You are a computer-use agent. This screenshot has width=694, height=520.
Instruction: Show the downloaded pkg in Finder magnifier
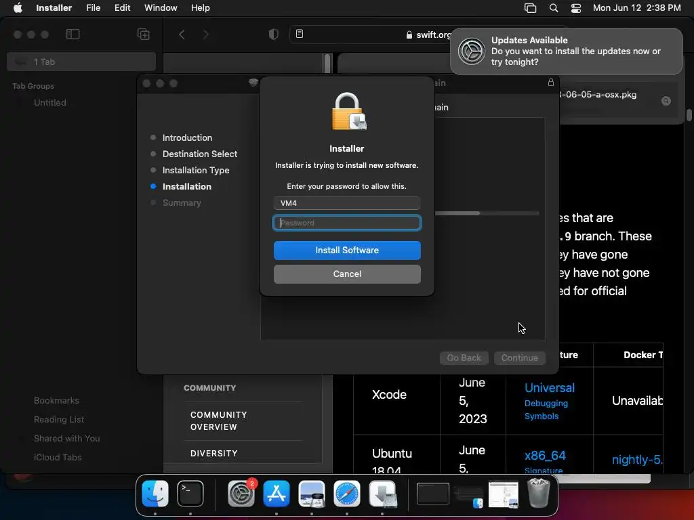tap(666, 101)
